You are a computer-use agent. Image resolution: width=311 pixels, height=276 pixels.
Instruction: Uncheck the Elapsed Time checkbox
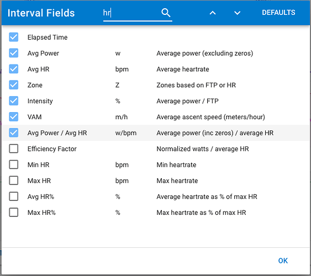pos(13,37)
